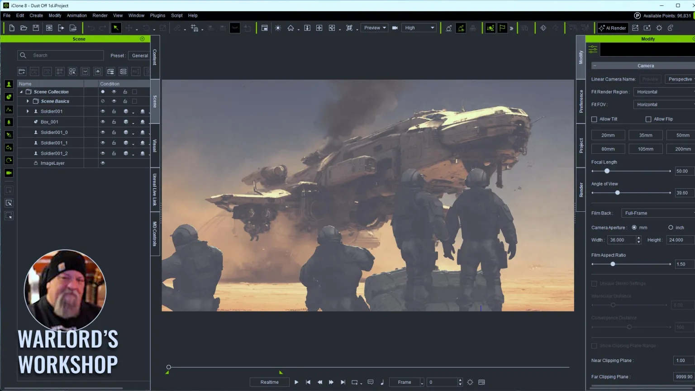Screen dimensions: 695x391
Task: Toggle lock icon for Soldier001_1
Action: 114,143
